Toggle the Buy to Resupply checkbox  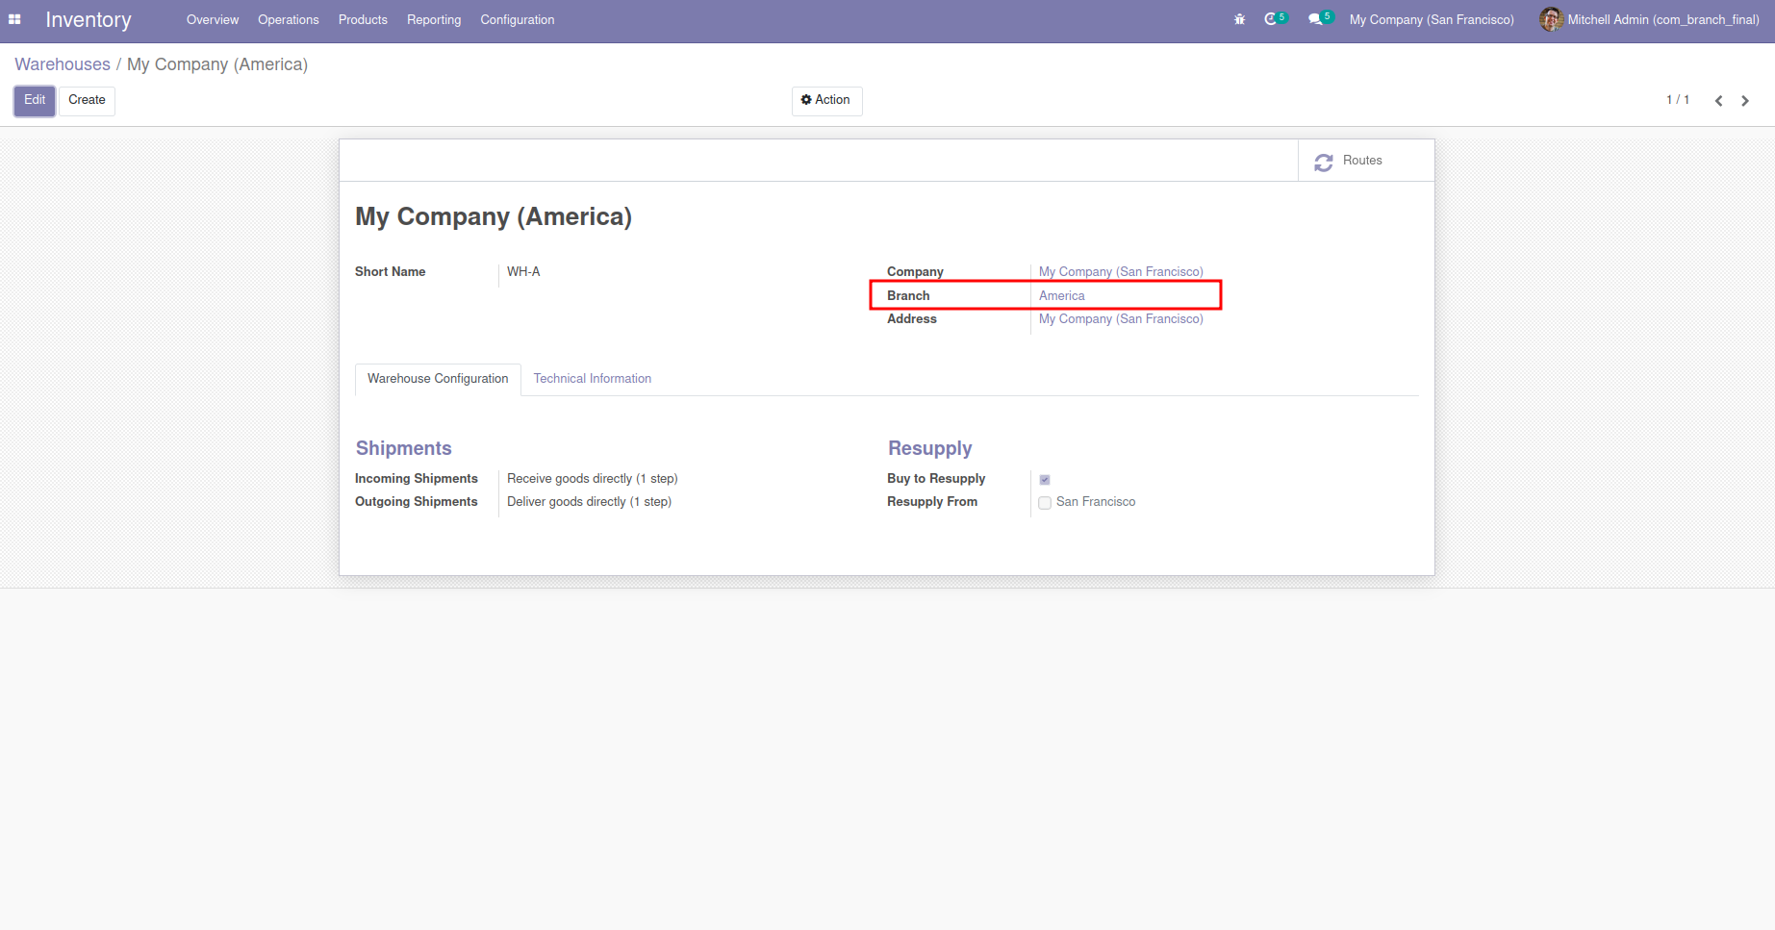(x=1045, y=479)
